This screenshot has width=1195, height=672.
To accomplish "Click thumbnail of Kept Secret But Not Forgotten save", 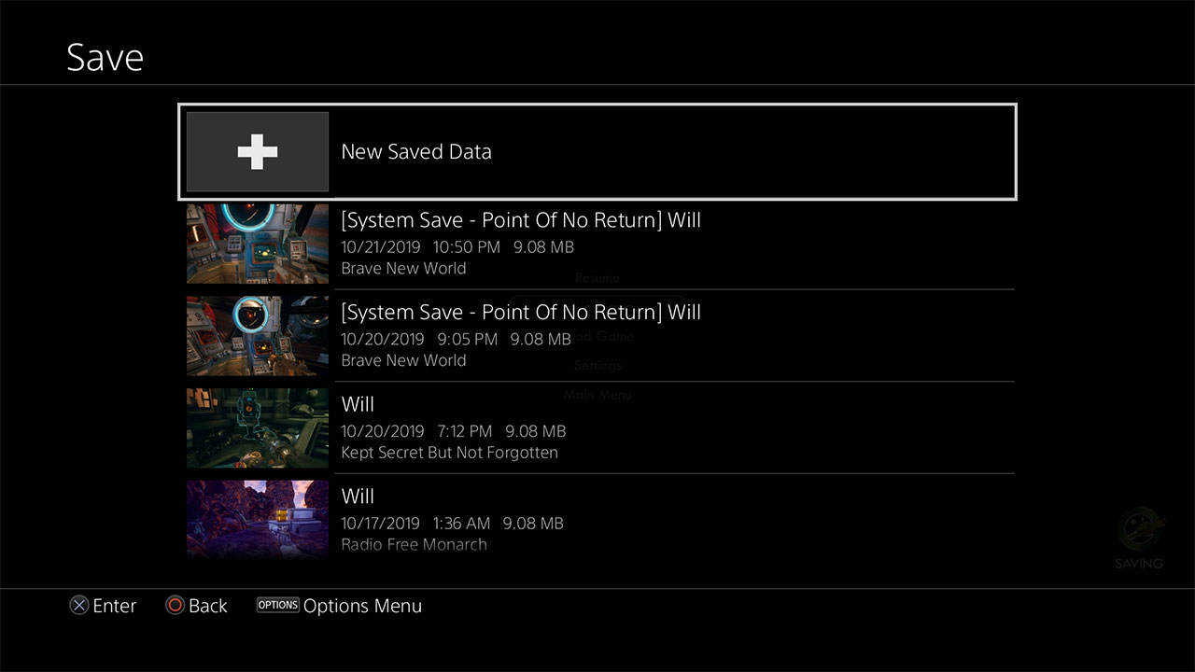I will coord(258,428).
